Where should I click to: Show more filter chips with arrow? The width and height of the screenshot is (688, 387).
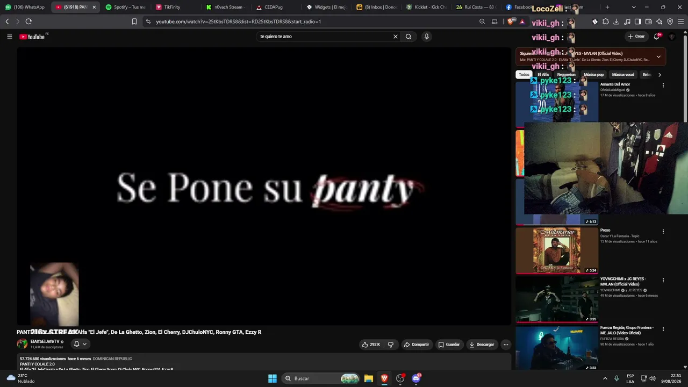tap(660, 75)
